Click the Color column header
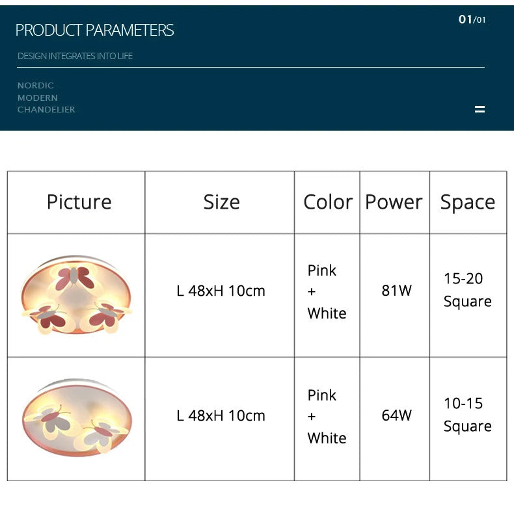Image resolution: width=514 pixels, height=511 pixels. pyautogui.click(x=328, y=202)
